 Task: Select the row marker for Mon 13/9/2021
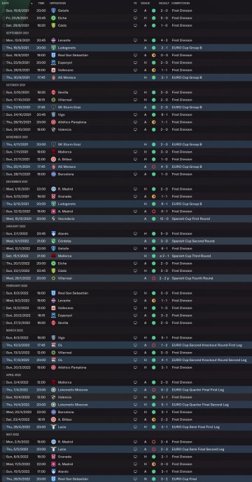(3, 40)
